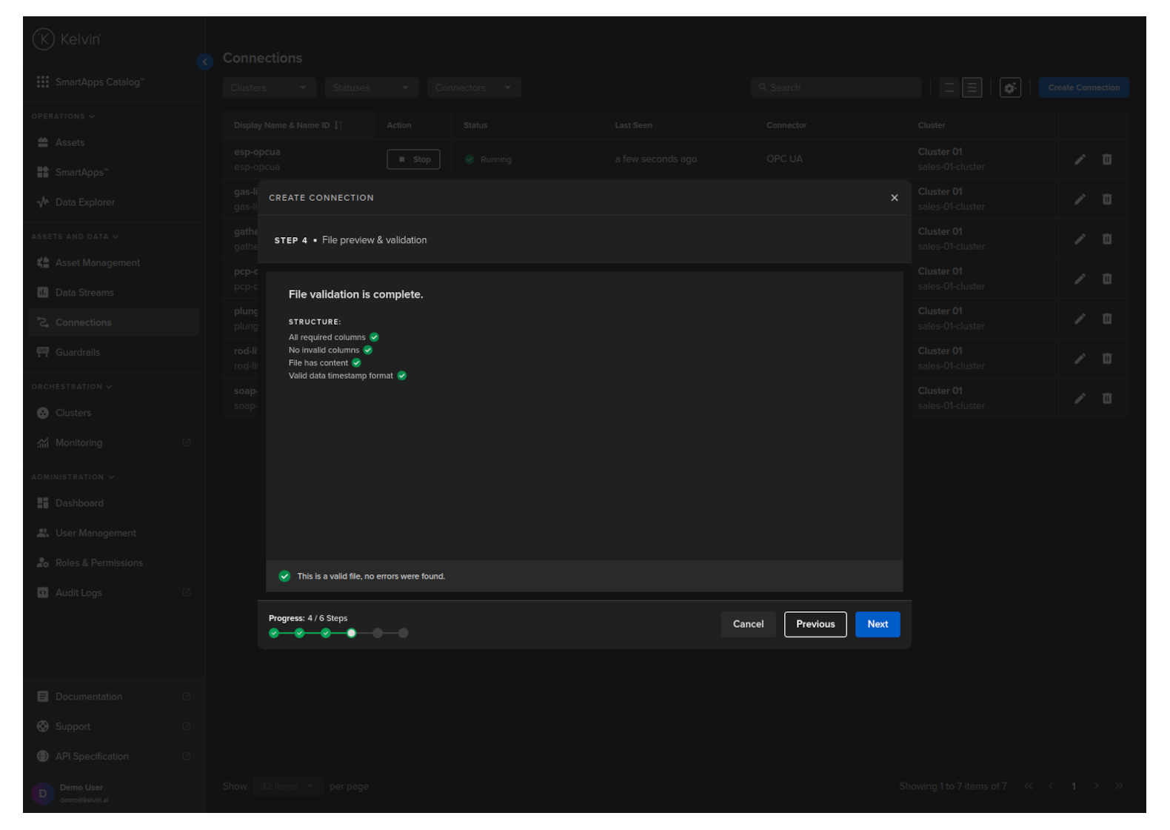This screenshot has width=1170, height=830.
Task: Click the Kelvin logo
Action: point(67,39)
